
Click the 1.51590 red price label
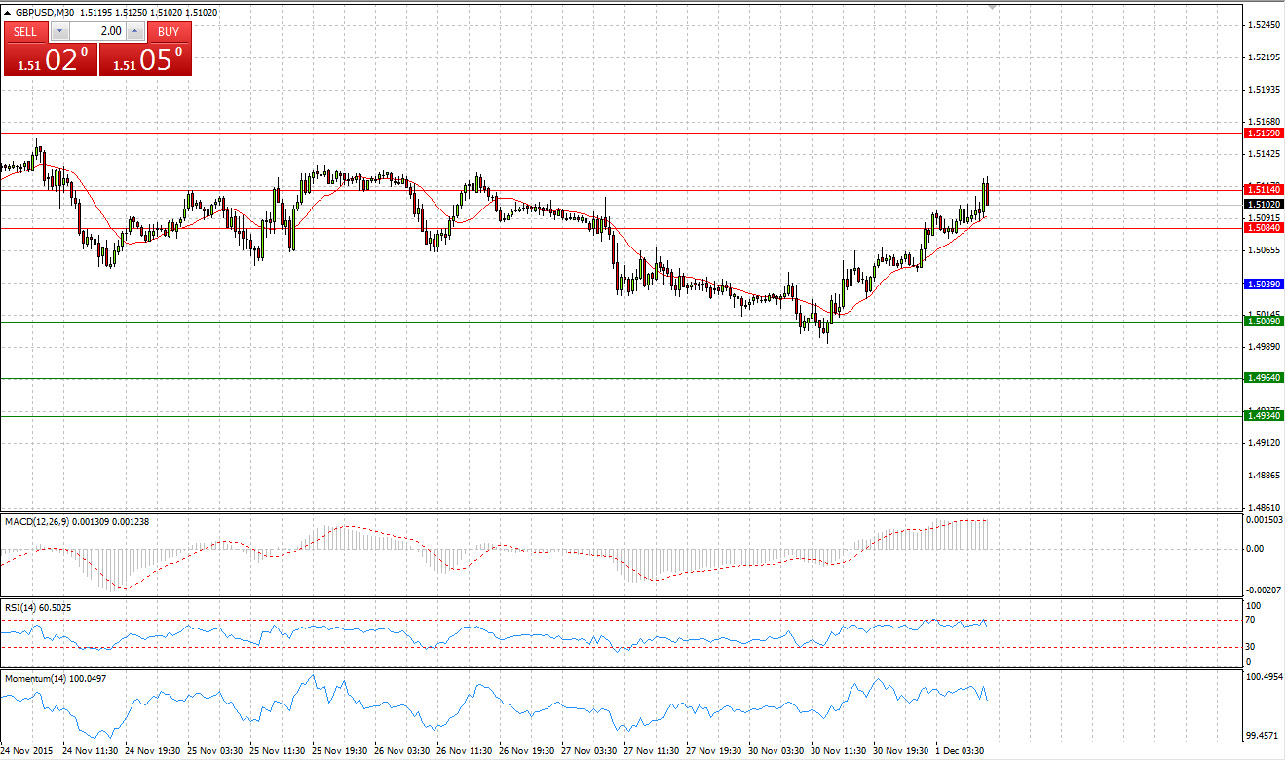click(1265, 133)
